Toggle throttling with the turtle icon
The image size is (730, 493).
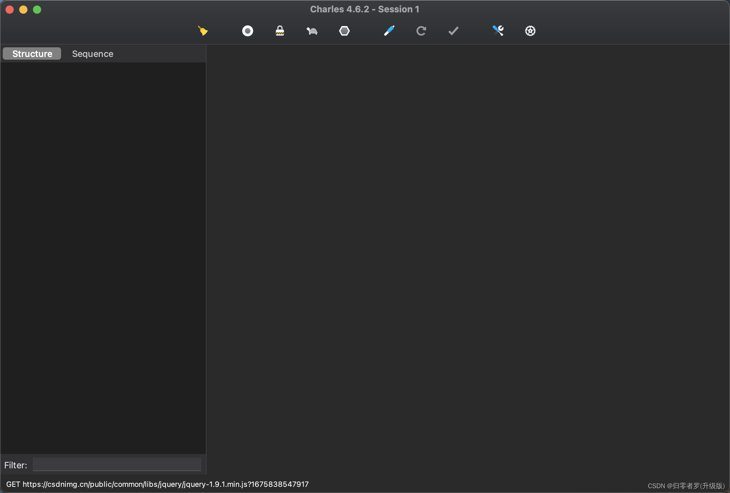(312, 31)
